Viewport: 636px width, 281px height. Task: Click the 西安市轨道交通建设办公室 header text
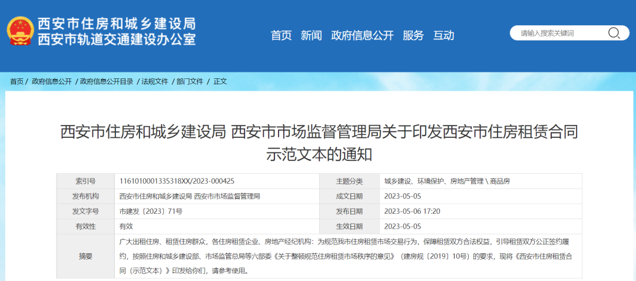click(x=116, y=39)
